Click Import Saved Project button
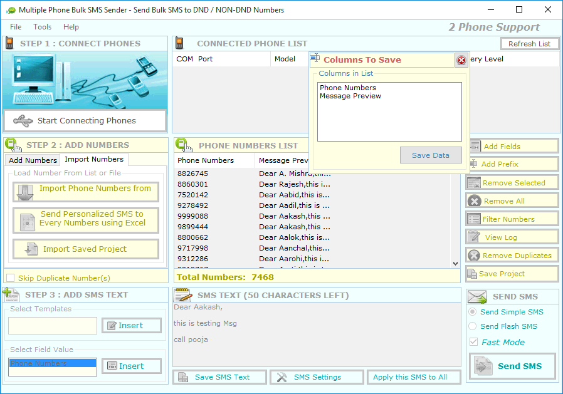Screen dimensions: 563x394 [86, 249]
